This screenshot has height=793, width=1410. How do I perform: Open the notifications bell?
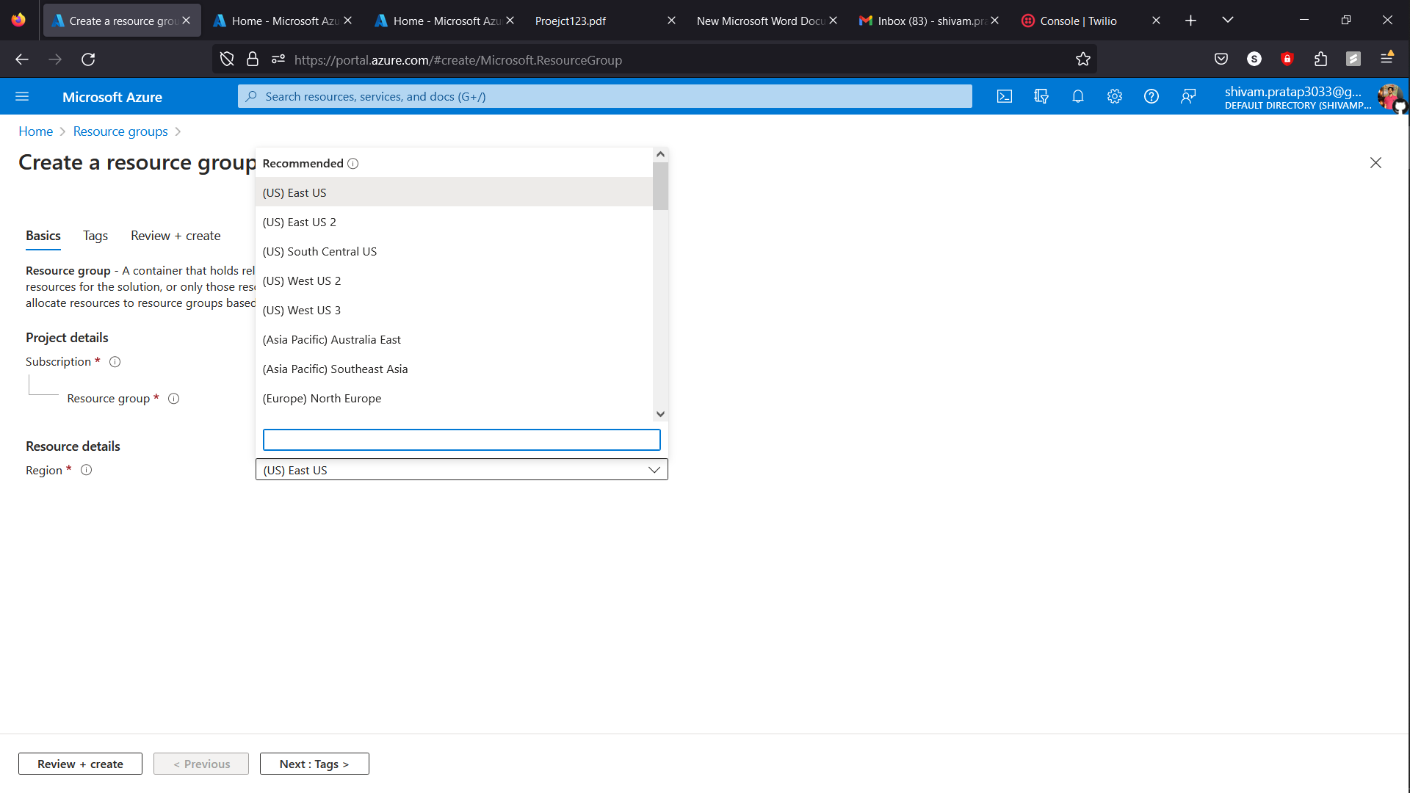[x=1078, y=96]
